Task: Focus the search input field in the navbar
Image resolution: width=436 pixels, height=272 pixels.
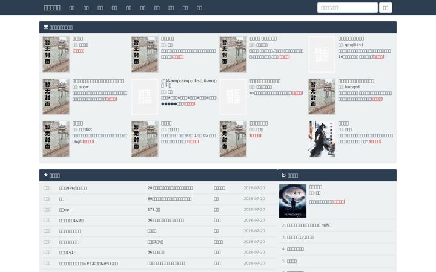Action: click(x=348, y=8)
